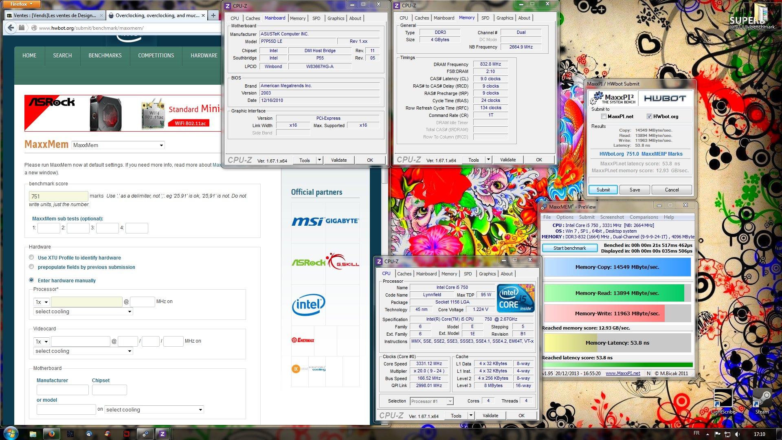Switch to SPD tab in Mainboard CPU-Z window

pos(316,18)
